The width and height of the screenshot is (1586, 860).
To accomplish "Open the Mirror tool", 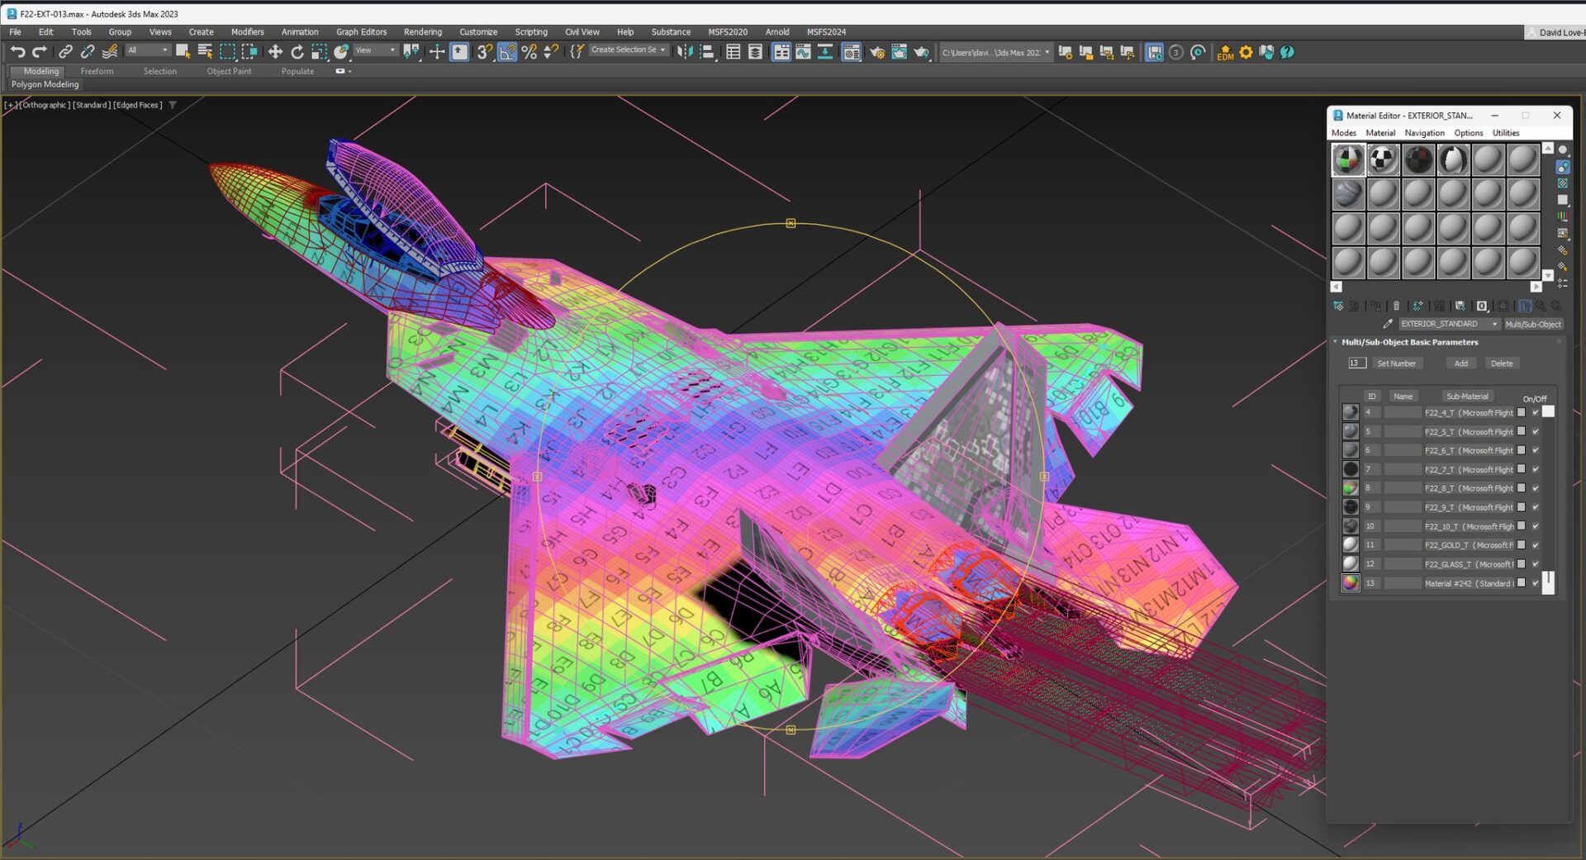I will pos(685,52).
